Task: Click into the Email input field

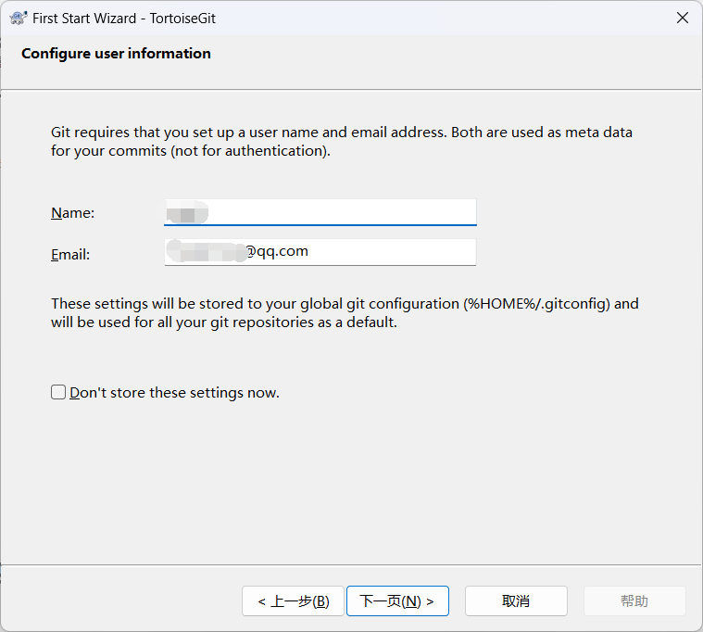Action: point(320,252)
